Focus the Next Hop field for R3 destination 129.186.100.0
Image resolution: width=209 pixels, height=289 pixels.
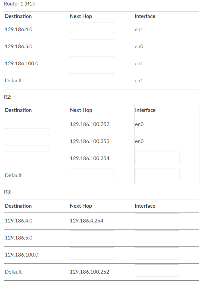[92, 253]
